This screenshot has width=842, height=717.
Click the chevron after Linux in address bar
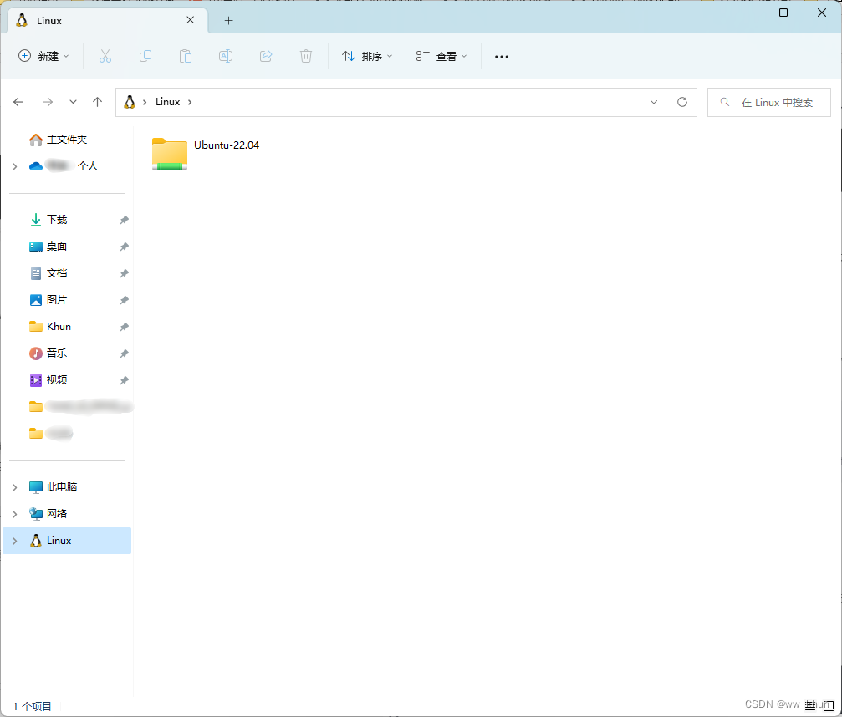coord(190,102)
